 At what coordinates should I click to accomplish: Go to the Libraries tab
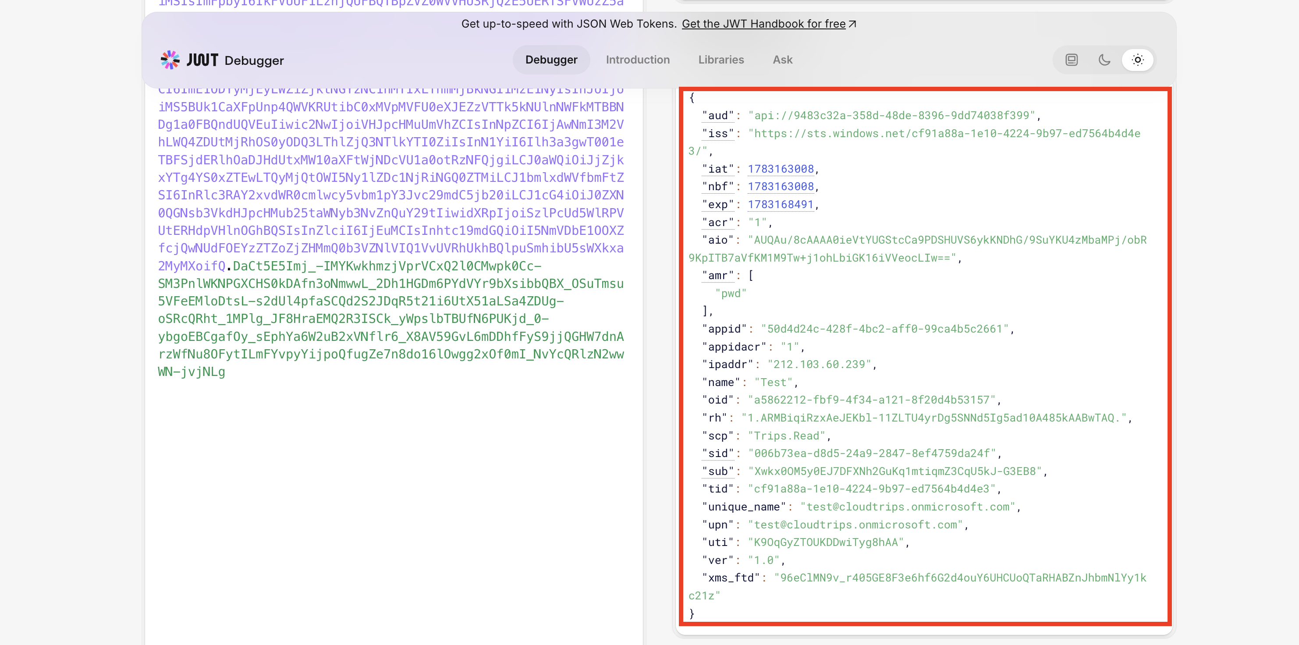[x=720, y=60]
